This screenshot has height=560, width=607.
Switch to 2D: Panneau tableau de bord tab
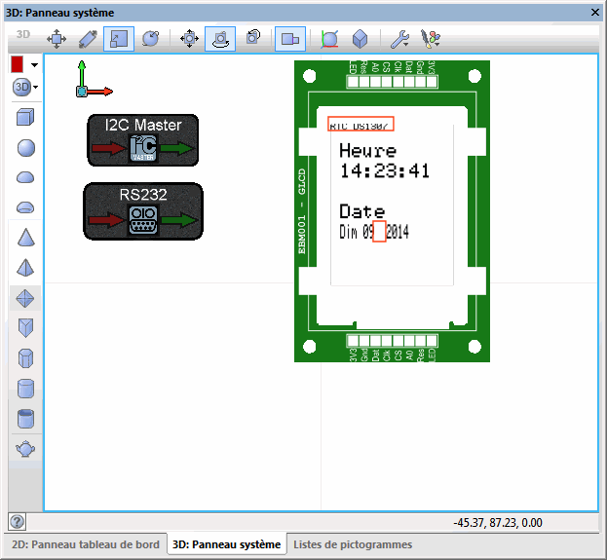tap(86, 544)
